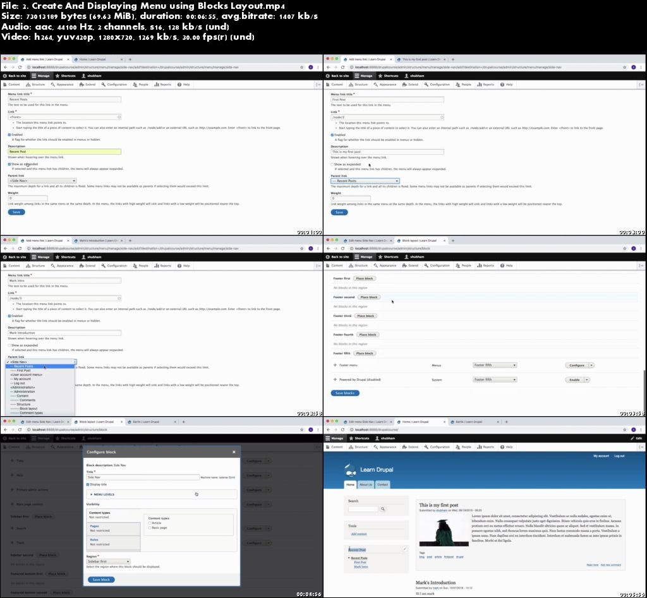Open Content icon in the footer block layout frame
Viewport: 647px width, 598px height.
pos(329,266)
